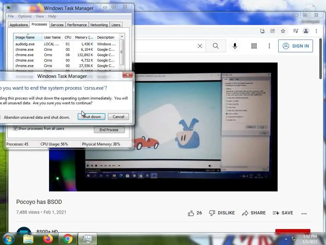This screenshot has width=326, height=245.
Task: Click the SIGN IN button on YouTube
Action: [x=295, y=46]
